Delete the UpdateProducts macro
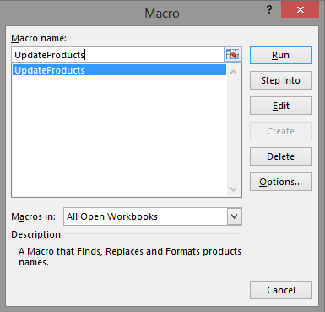The width and height of the screenshot is (325, 312). click(x=281, y=156)
